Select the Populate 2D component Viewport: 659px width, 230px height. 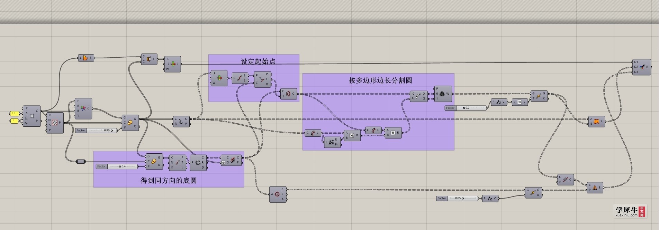55,123
